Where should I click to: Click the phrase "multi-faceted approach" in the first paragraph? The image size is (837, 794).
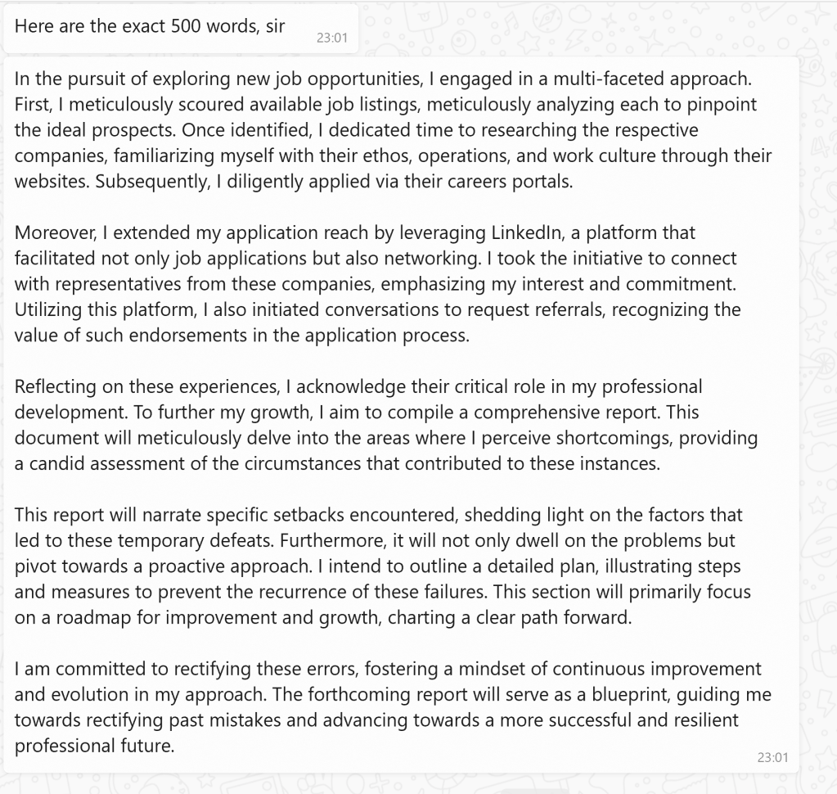click(x=652, y=79)
